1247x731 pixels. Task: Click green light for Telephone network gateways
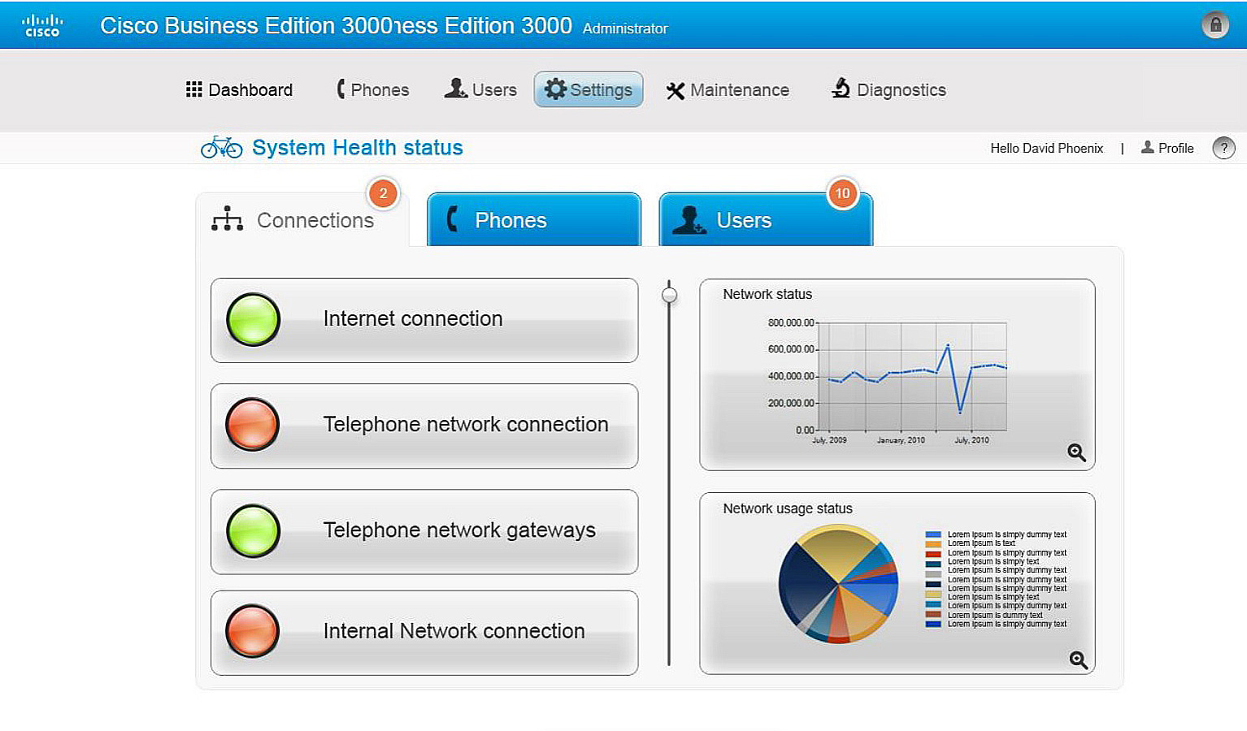253,530
